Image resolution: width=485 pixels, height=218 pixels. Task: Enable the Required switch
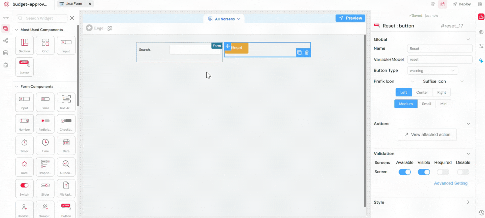443,172
